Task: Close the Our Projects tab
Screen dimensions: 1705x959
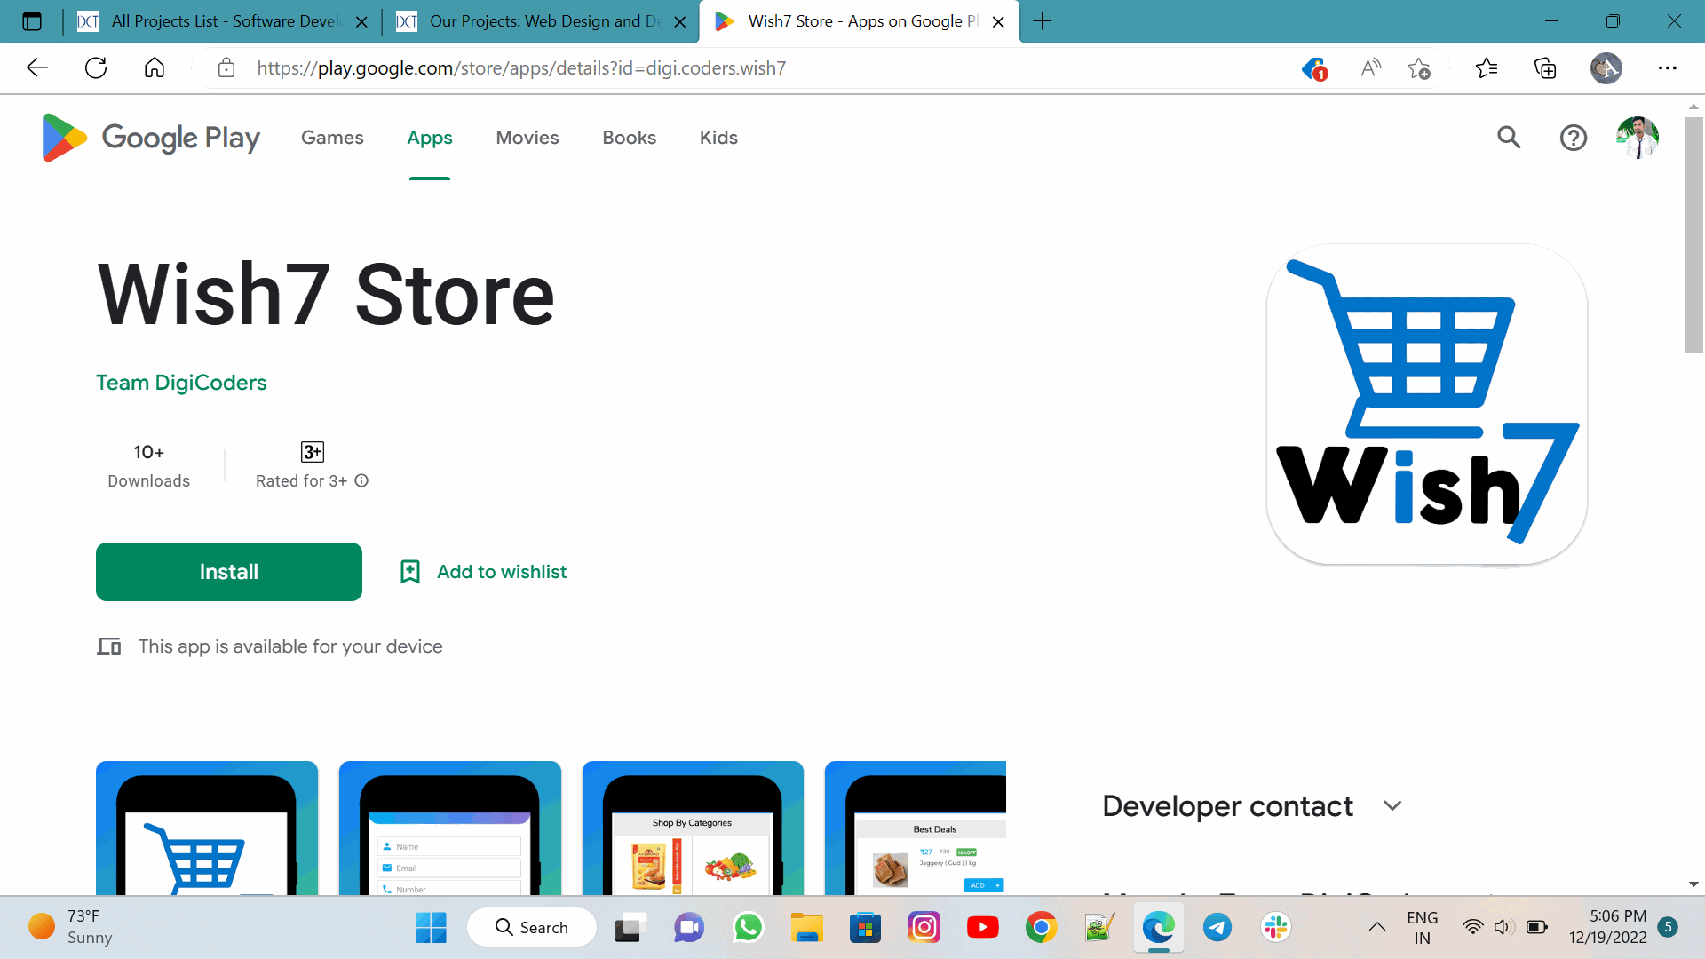Action: (680, 22)
